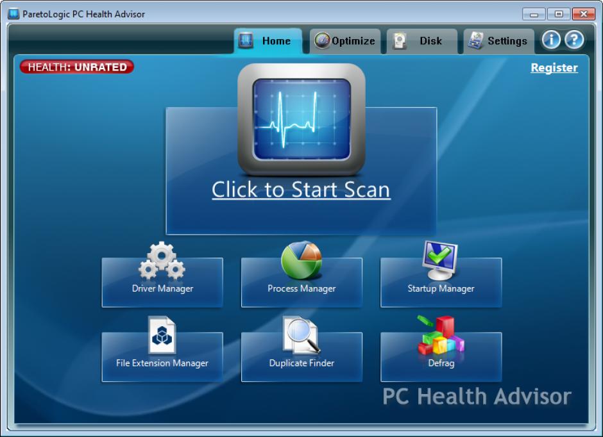Click the ParetoLogic app icon in the title bar
Screen dimensions: 603x437
pyautogui.click(x=13, y=14)
